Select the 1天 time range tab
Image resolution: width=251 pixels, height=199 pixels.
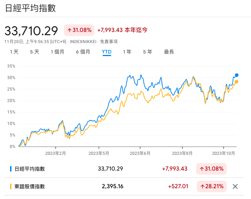(x=14, y=52)
